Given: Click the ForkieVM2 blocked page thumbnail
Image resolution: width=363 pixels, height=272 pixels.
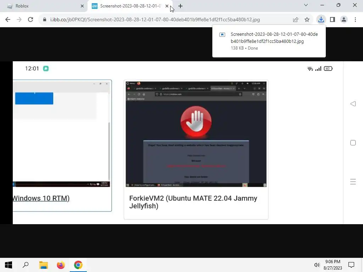Looking at the screenshot, I should click(x=196, y=134).
